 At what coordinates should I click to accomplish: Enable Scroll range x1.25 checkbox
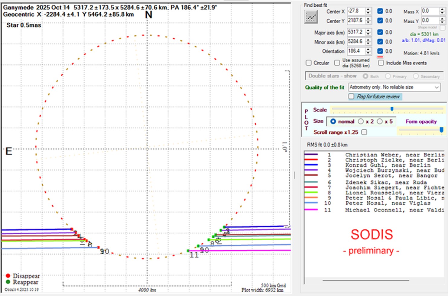[365, 132]
